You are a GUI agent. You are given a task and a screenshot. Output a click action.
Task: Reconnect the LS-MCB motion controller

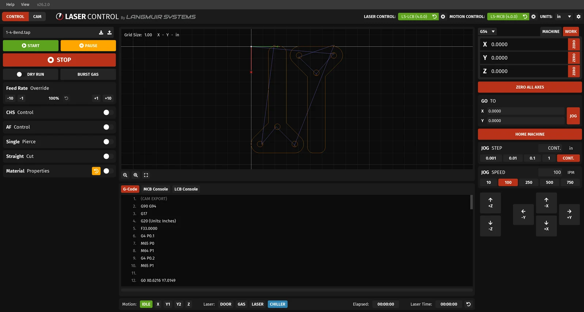(x=525, y=16)
